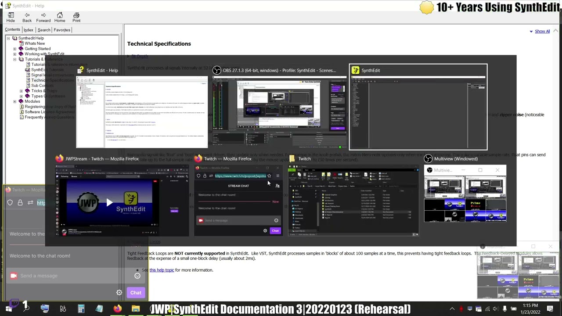Screen dimensions: 562x316
Task: Click the red microphone tray icon
Action: click(x=461, y=309)
